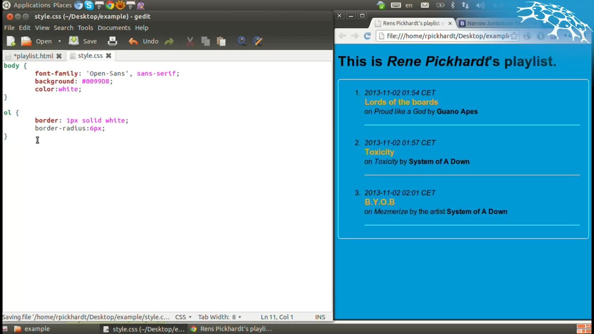Viewport: 594px width, 334px height.
Task: Toggle the INS insert mode indicator
Action: [x=320, y=317]
